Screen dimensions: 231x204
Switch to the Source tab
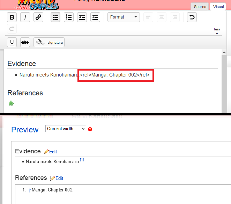tap(200, 7)
